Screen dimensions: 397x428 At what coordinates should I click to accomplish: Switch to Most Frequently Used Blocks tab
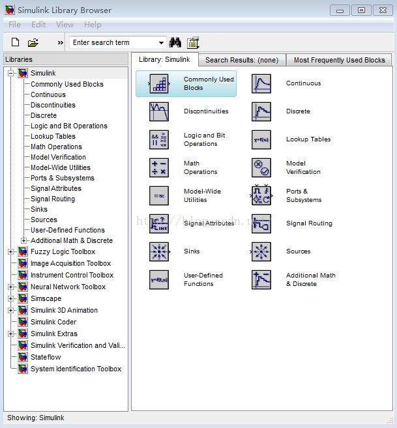point(339,60)
